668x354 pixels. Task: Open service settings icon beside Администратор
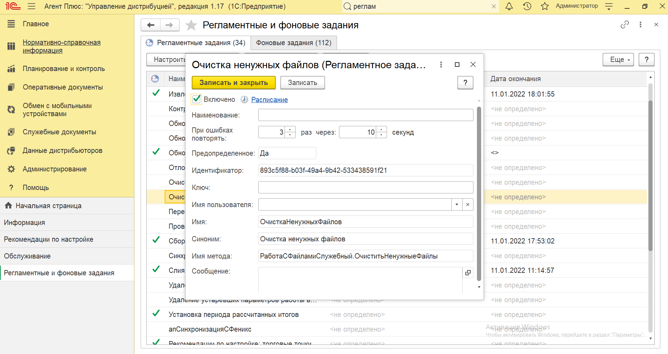[x=609, y=6]
